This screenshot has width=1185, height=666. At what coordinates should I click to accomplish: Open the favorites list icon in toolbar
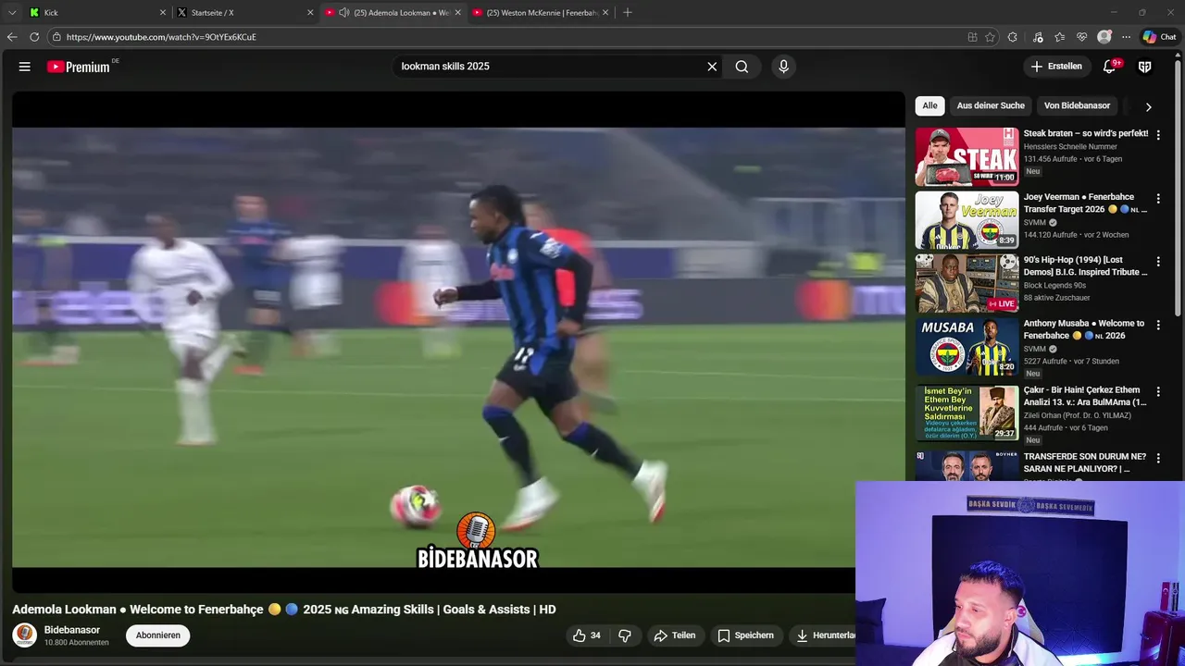[x=1060, y=37]
